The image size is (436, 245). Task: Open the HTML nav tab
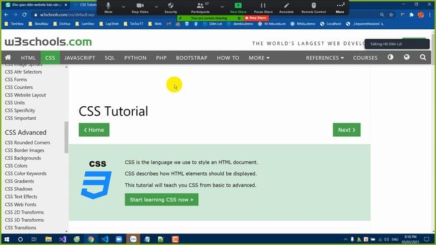(28, 58)
